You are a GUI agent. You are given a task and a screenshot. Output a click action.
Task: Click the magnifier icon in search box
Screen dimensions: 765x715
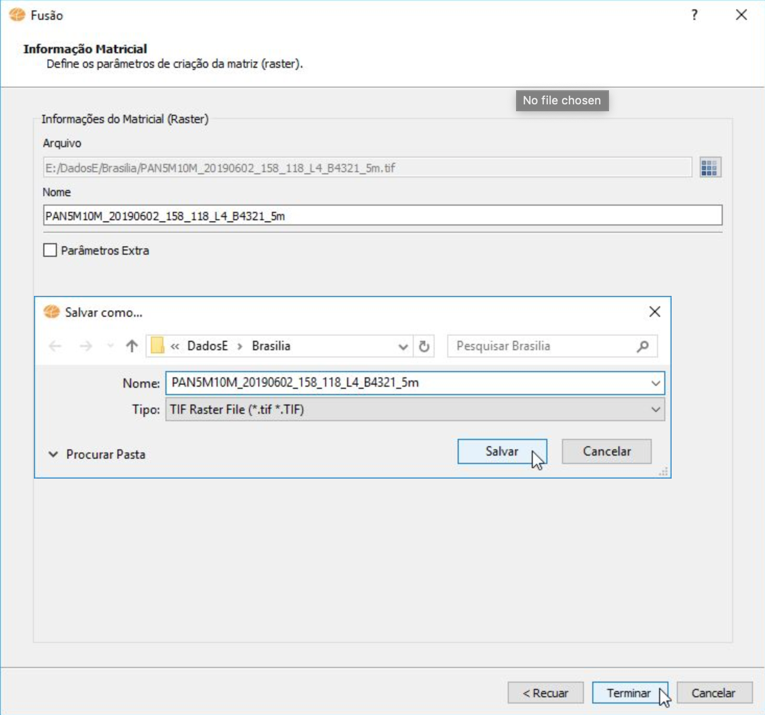pyautogui.click(x=643, y=346)
